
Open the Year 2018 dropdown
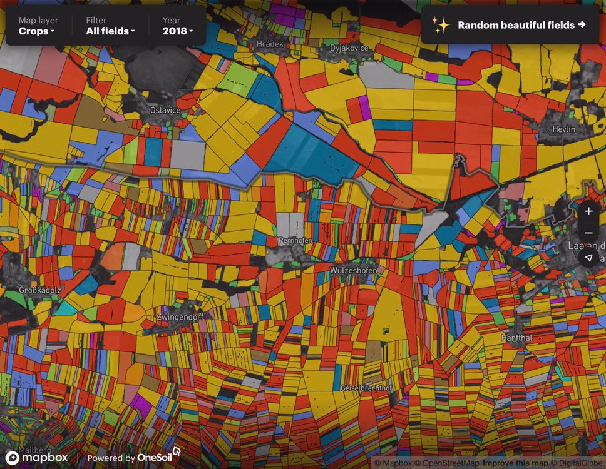(177, 26)
